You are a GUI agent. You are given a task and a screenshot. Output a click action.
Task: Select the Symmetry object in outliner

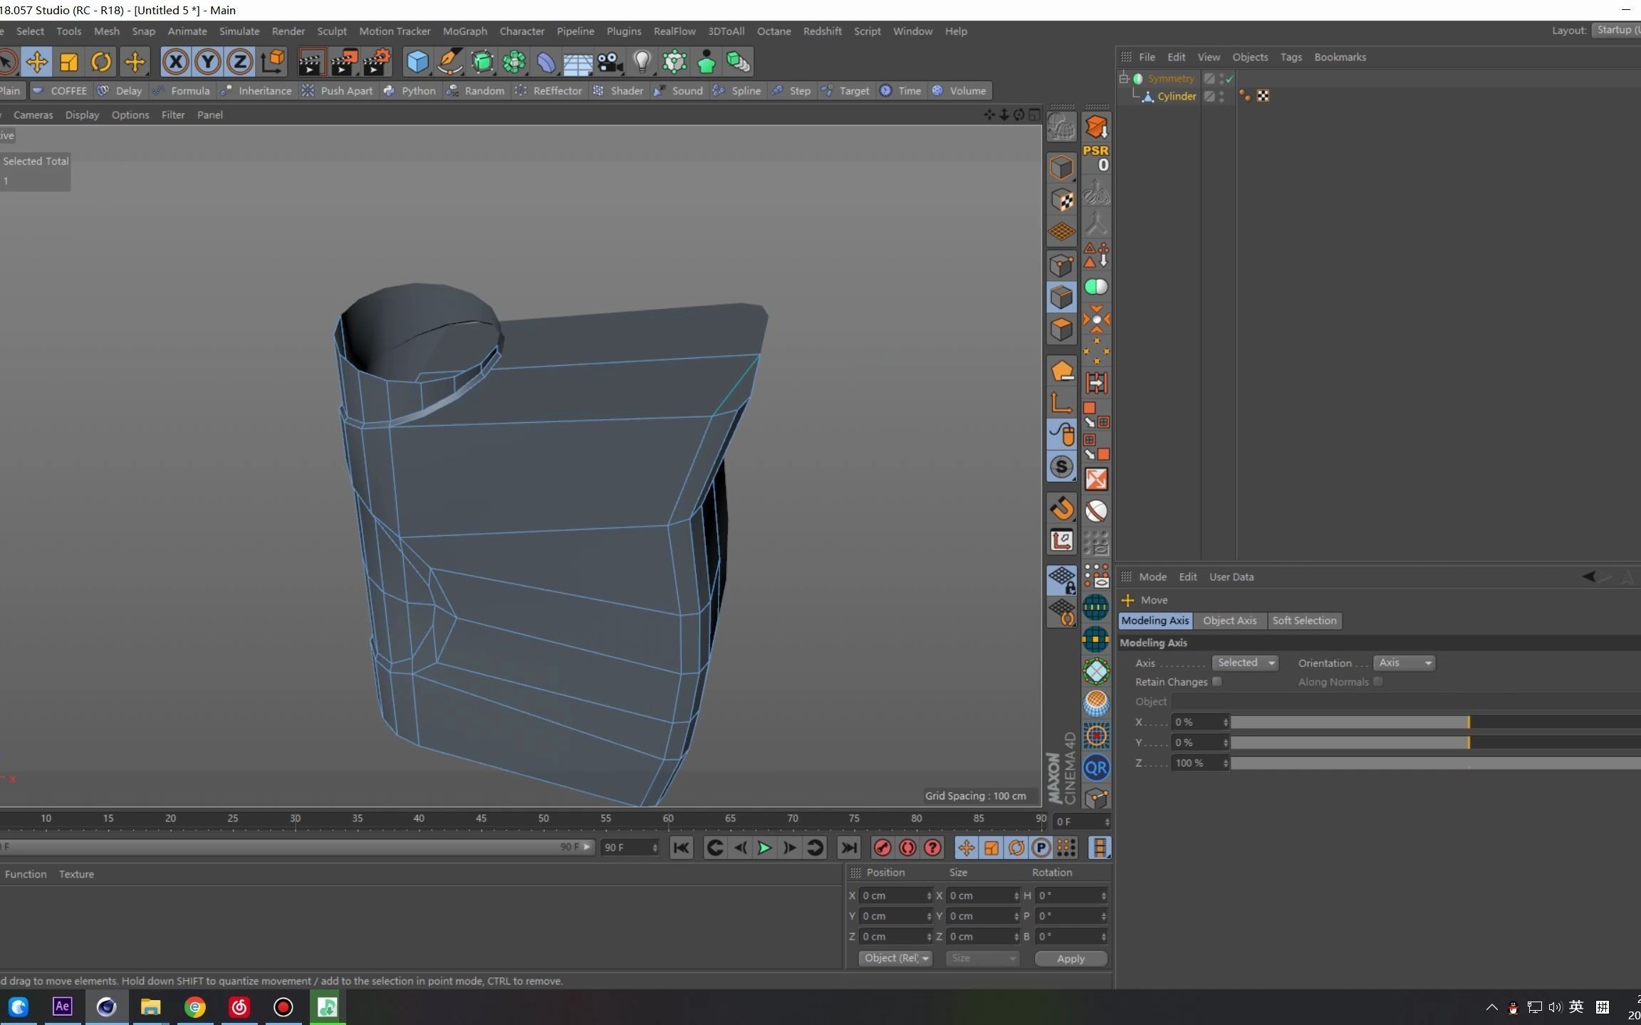point(1171,77)
